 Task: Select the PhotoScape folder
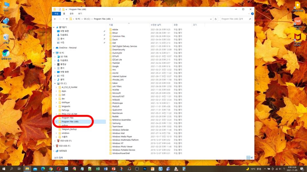pyautogui.click(x=118, y=103)
